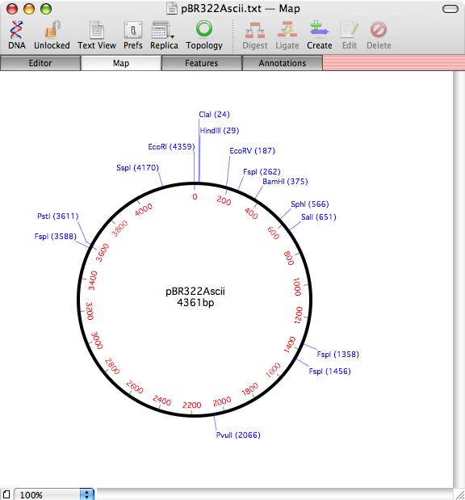Screen dimensions: 465x500
Task: Select the EcoRV (187) site label
Action: pyautogui.click(x=252, y=151)
